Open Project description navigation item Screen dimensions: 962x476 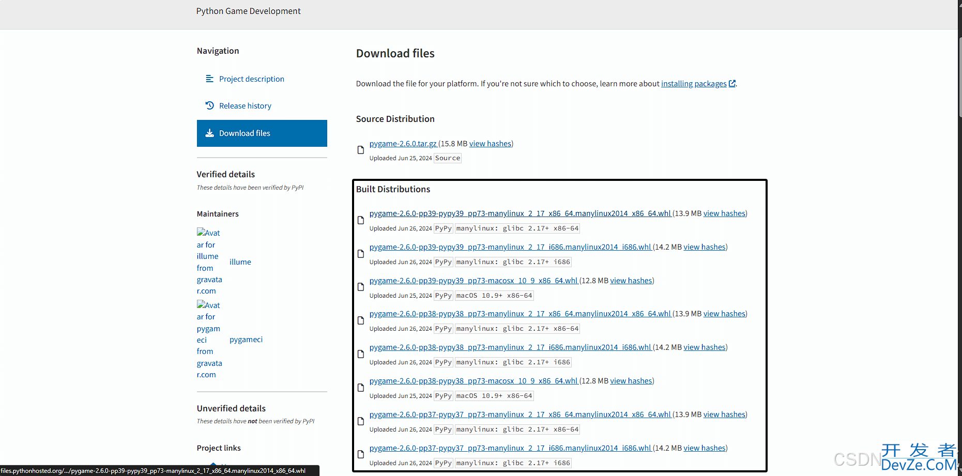(251, 79)
